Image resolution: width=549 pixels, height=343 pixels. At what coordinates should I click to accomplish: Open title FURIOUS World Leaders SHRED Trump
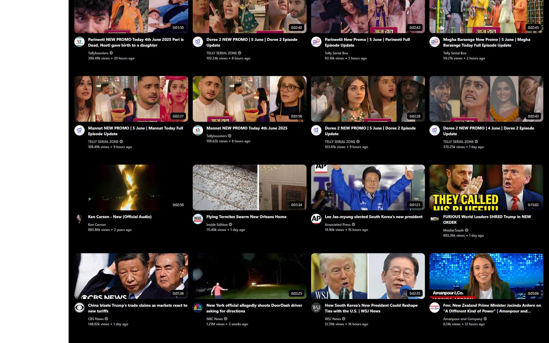pyautogui.click(x=487, y=220)
